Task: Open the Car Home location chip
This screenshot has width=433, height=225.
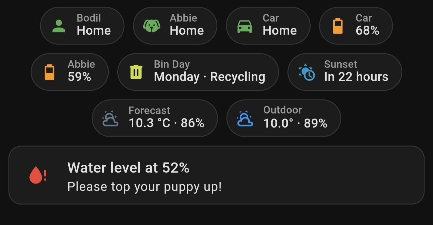Action: (268, 26)
